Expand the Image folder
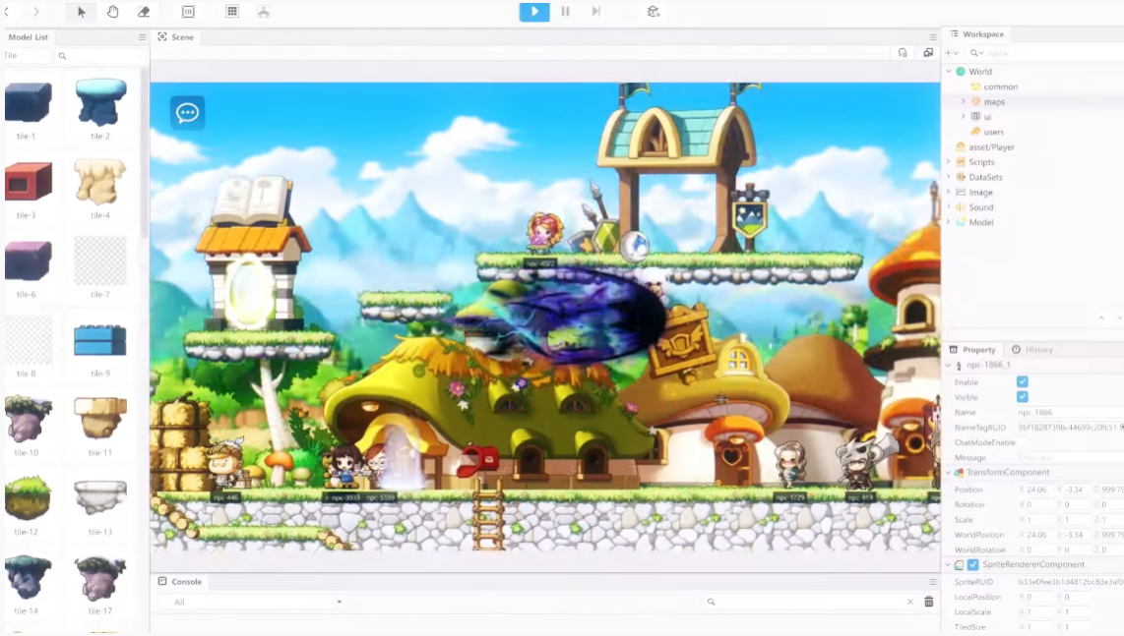The image size is (1124, 636). (x=949, y=192)
